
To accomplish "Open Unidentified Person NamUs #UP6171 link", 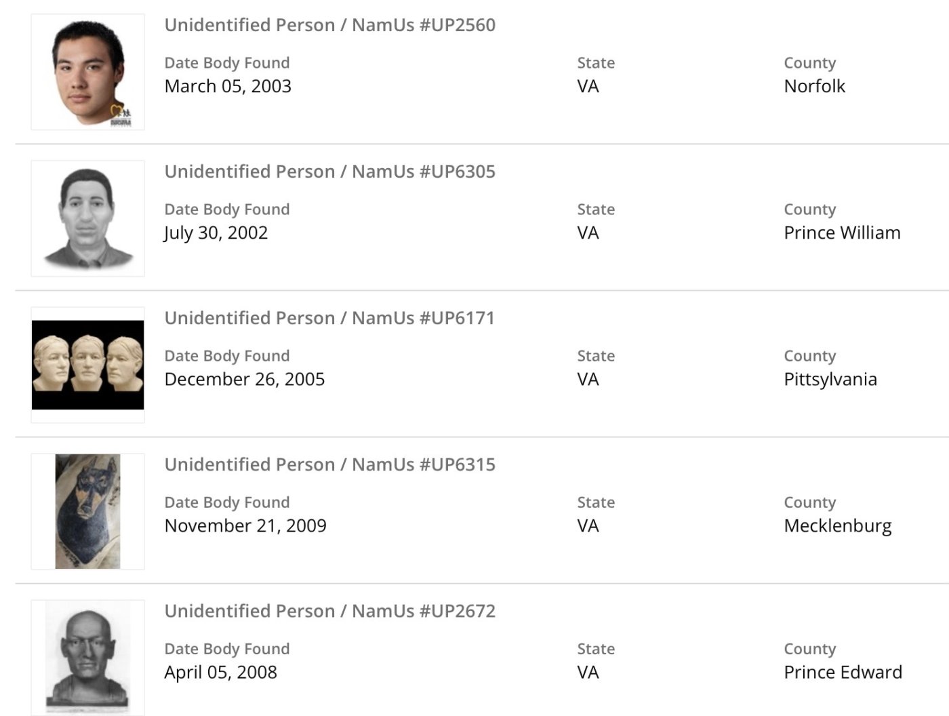I will [x=330, y=318].
